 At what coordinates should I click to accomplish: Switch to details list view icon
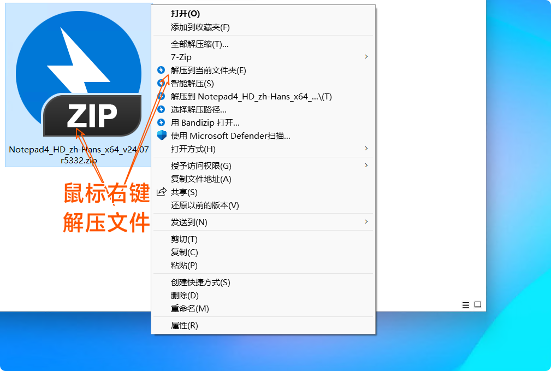click(x=466, y=304)
